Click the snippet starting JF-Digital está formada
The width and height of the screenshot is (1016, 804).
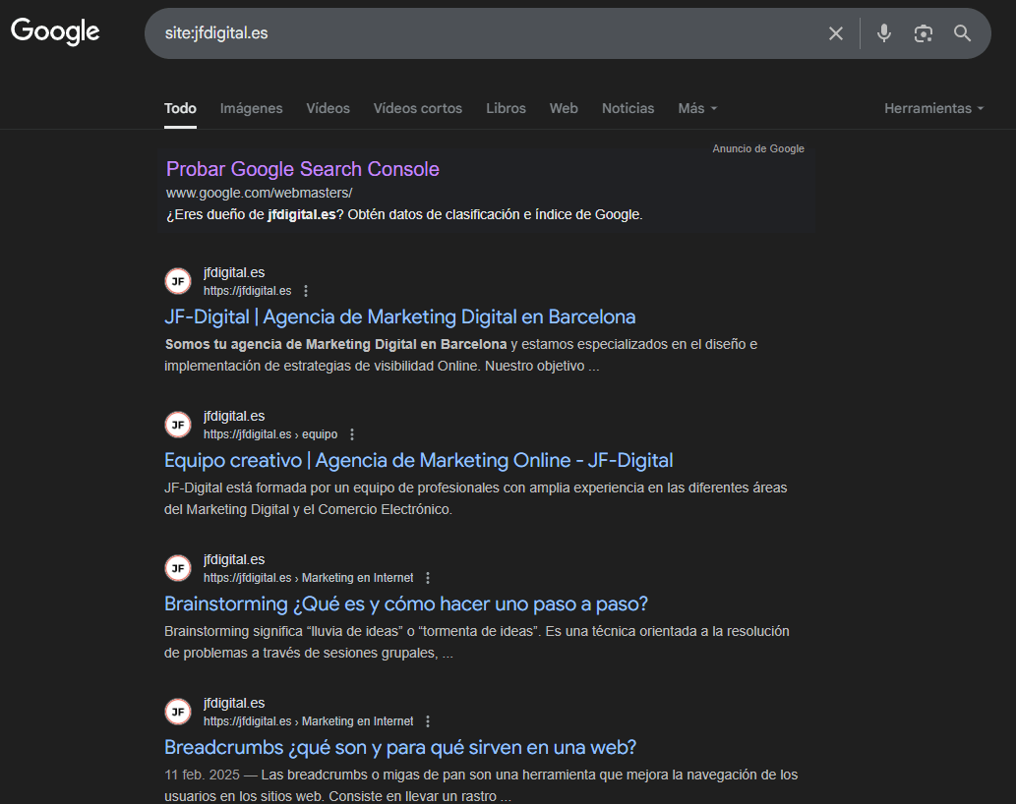tap(476, 498)
